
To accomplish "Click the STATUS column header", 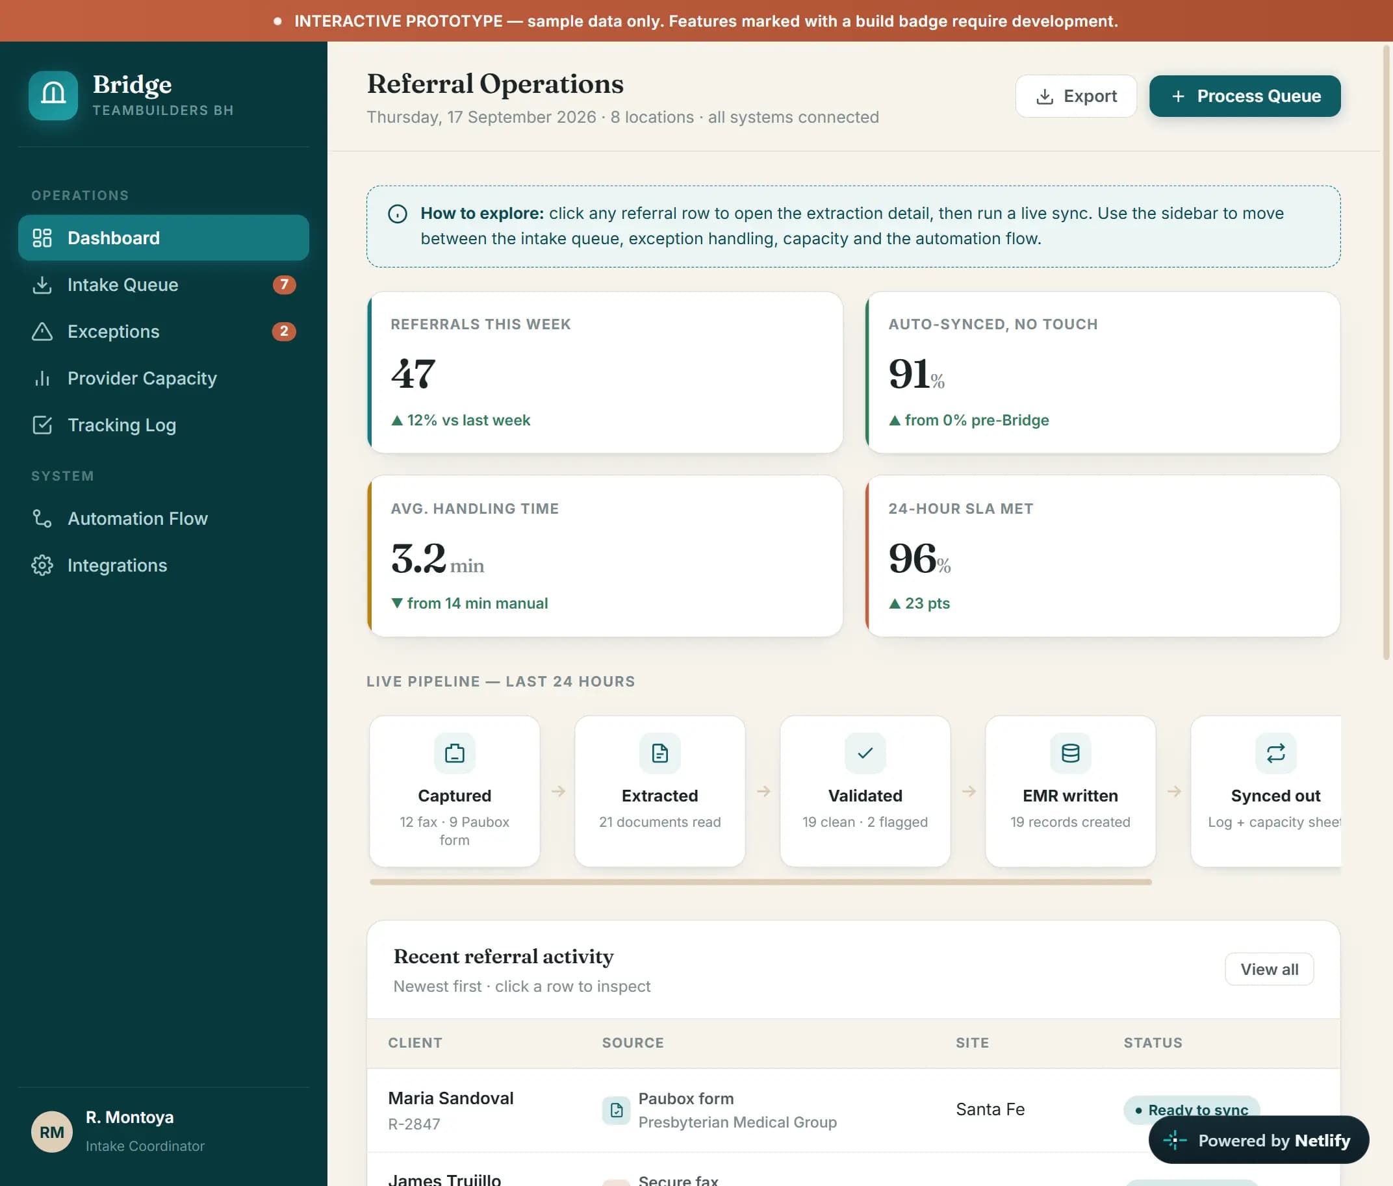I will point(1153,1042).
